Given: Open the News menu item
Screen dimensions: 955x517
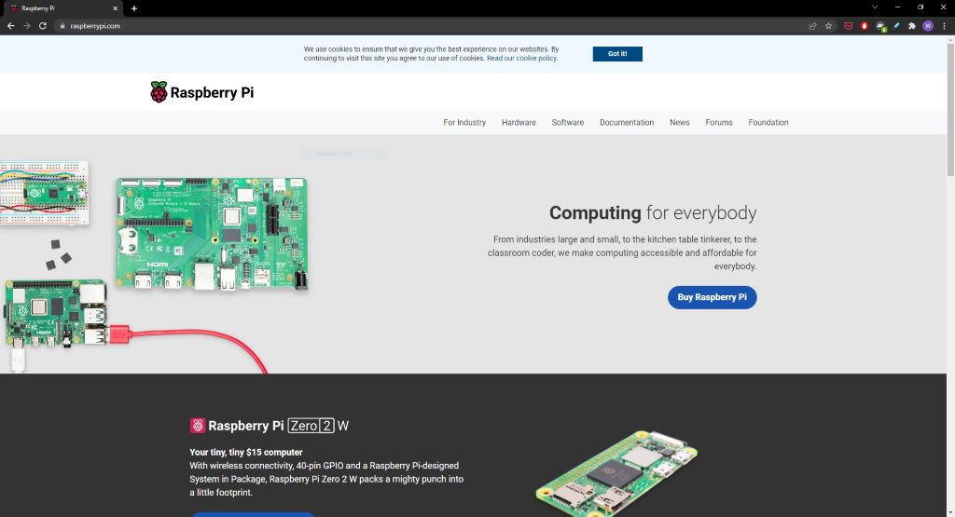Looking at the screenshot, I should (679, 122).
